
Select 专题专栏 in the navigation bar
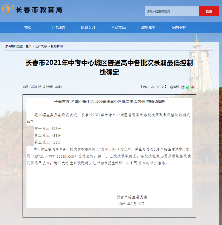pyautogui.click(x=179, y=27)
